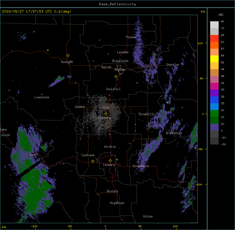Click the yellow diamond marker above Calgary label

click(x=110, y=161)
